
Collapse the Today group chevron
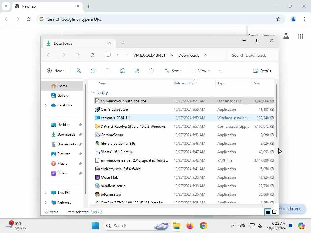point(93,93)
